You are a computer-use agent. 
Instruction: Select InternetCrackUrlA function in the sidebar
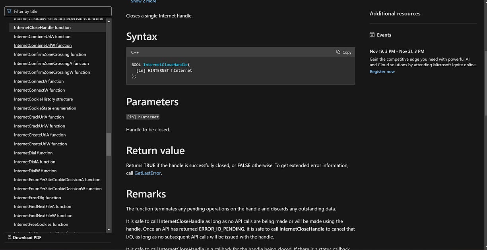[x=39, y=117]
